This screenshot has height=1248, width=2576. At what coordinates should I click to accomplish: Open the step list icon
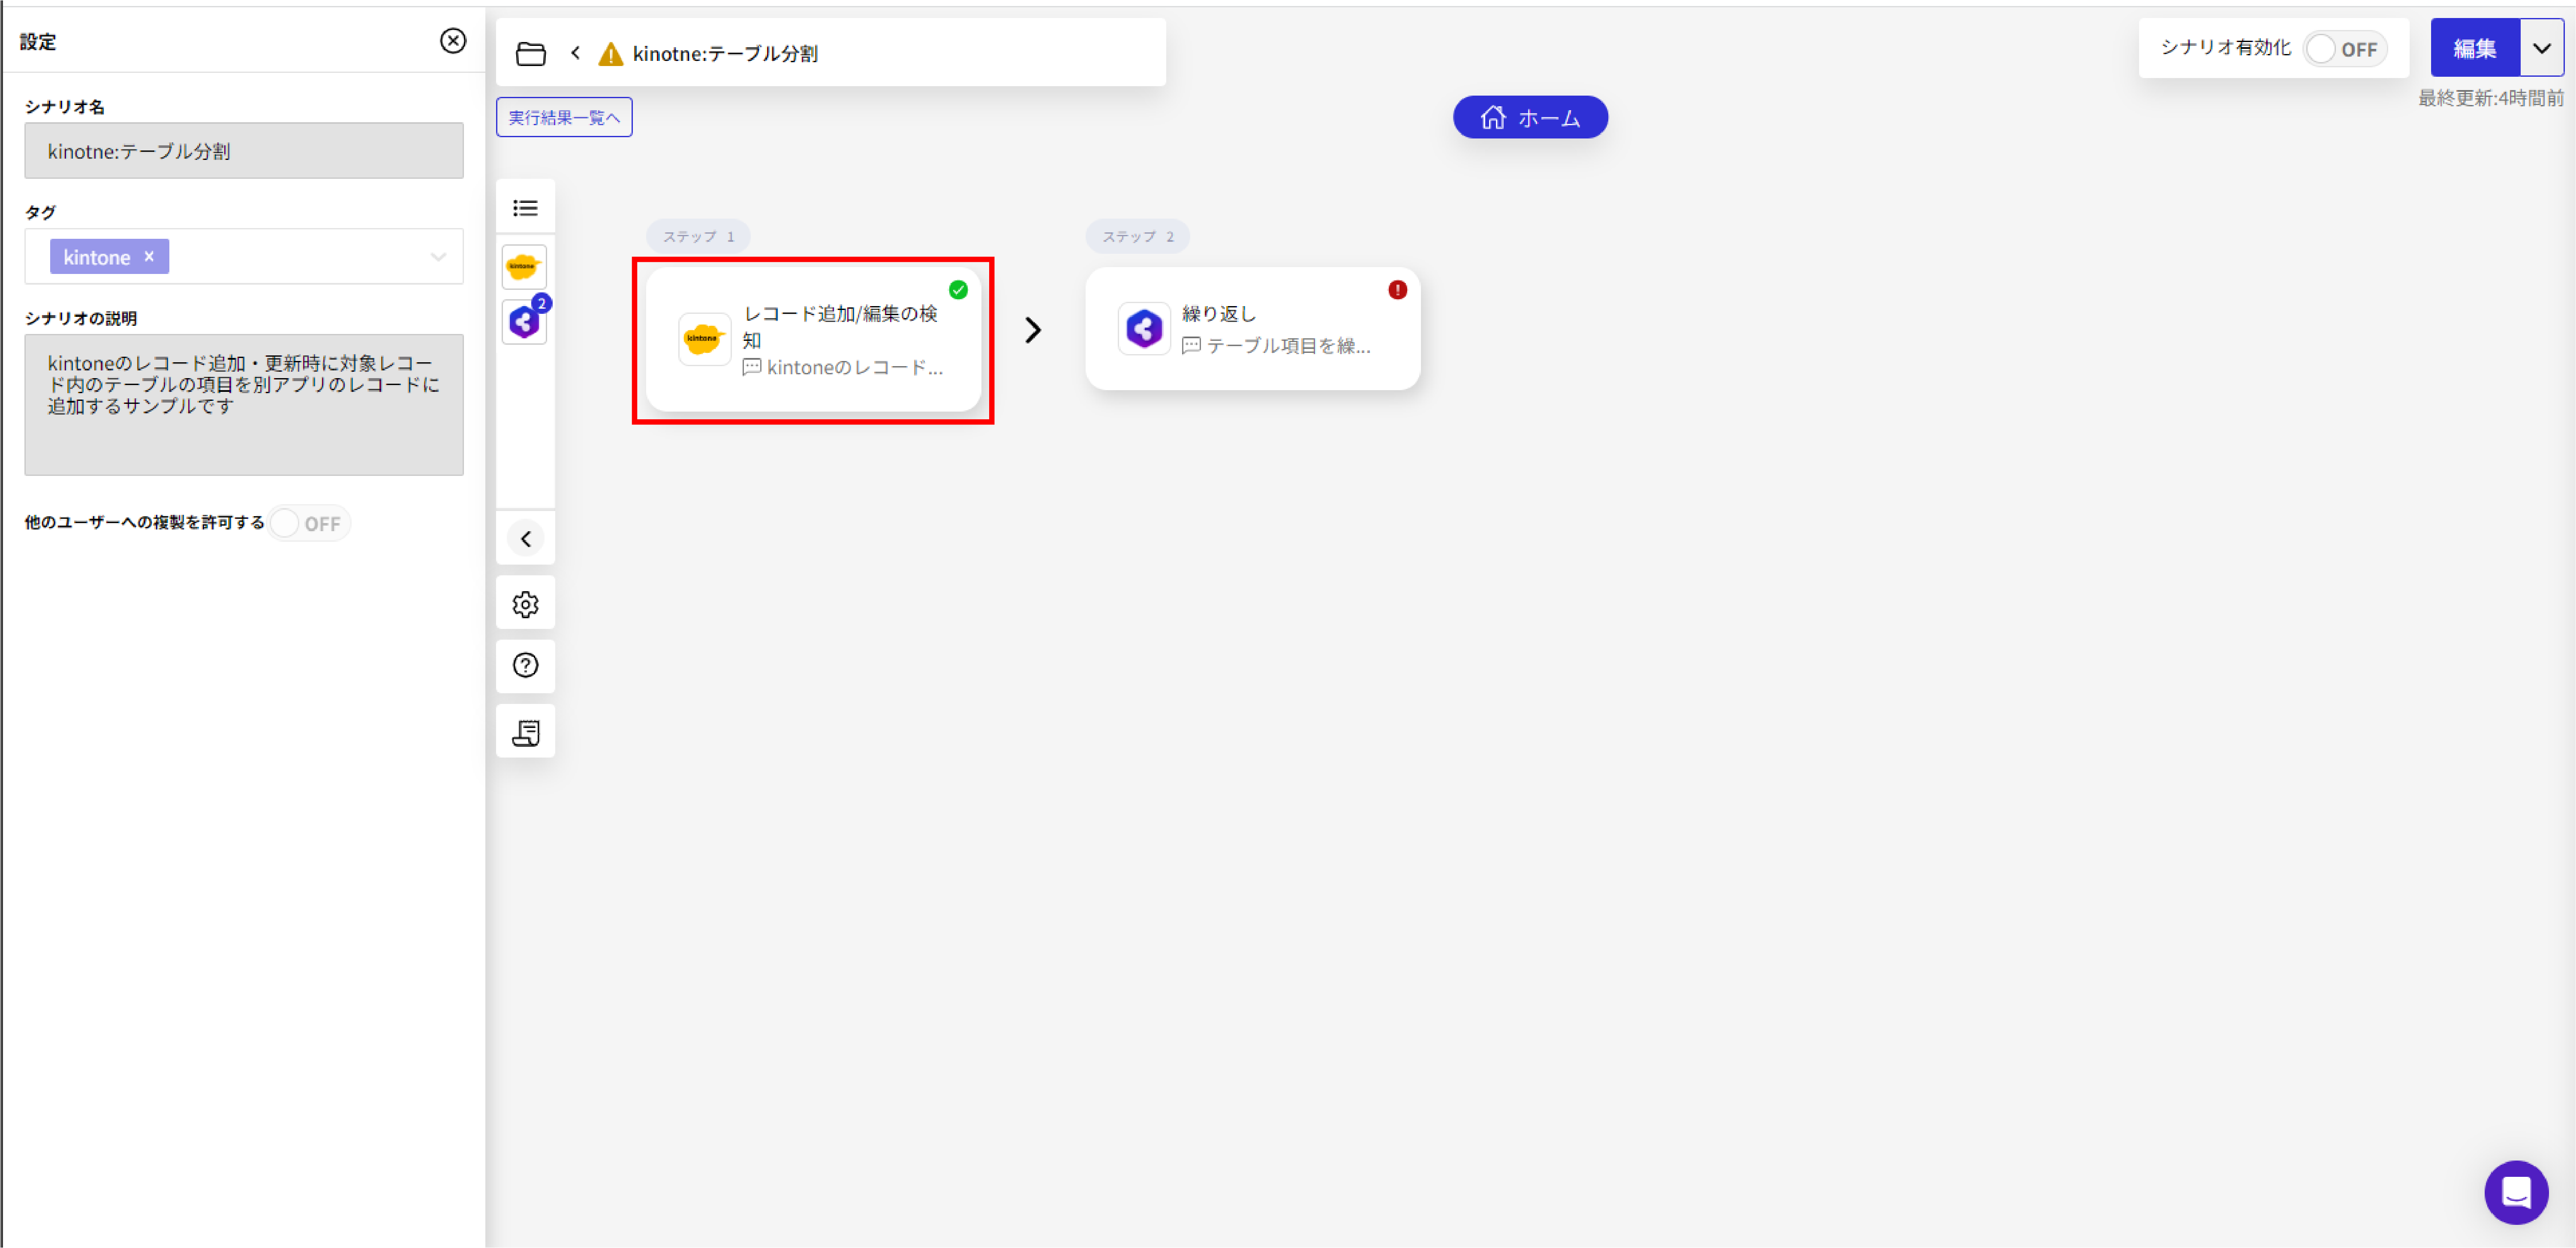tap(525, 208)
